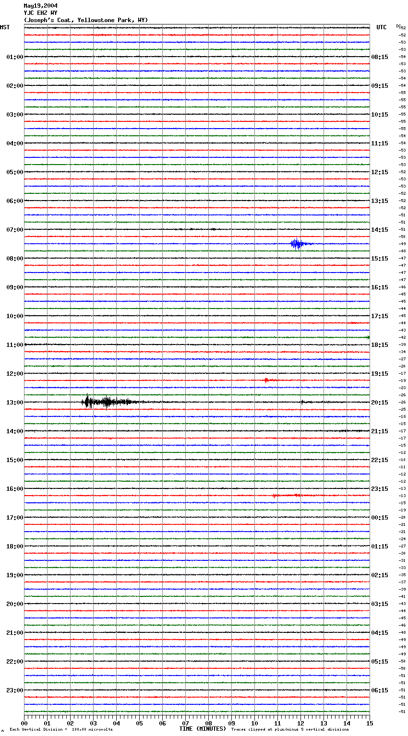Click the 19:00 MST time label
The height and width of the screenshot is (736, 408).
tap(15, 575)
